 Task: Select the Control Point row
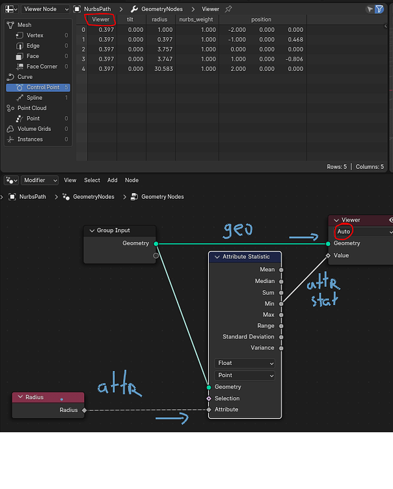click(x=38, y=87)
